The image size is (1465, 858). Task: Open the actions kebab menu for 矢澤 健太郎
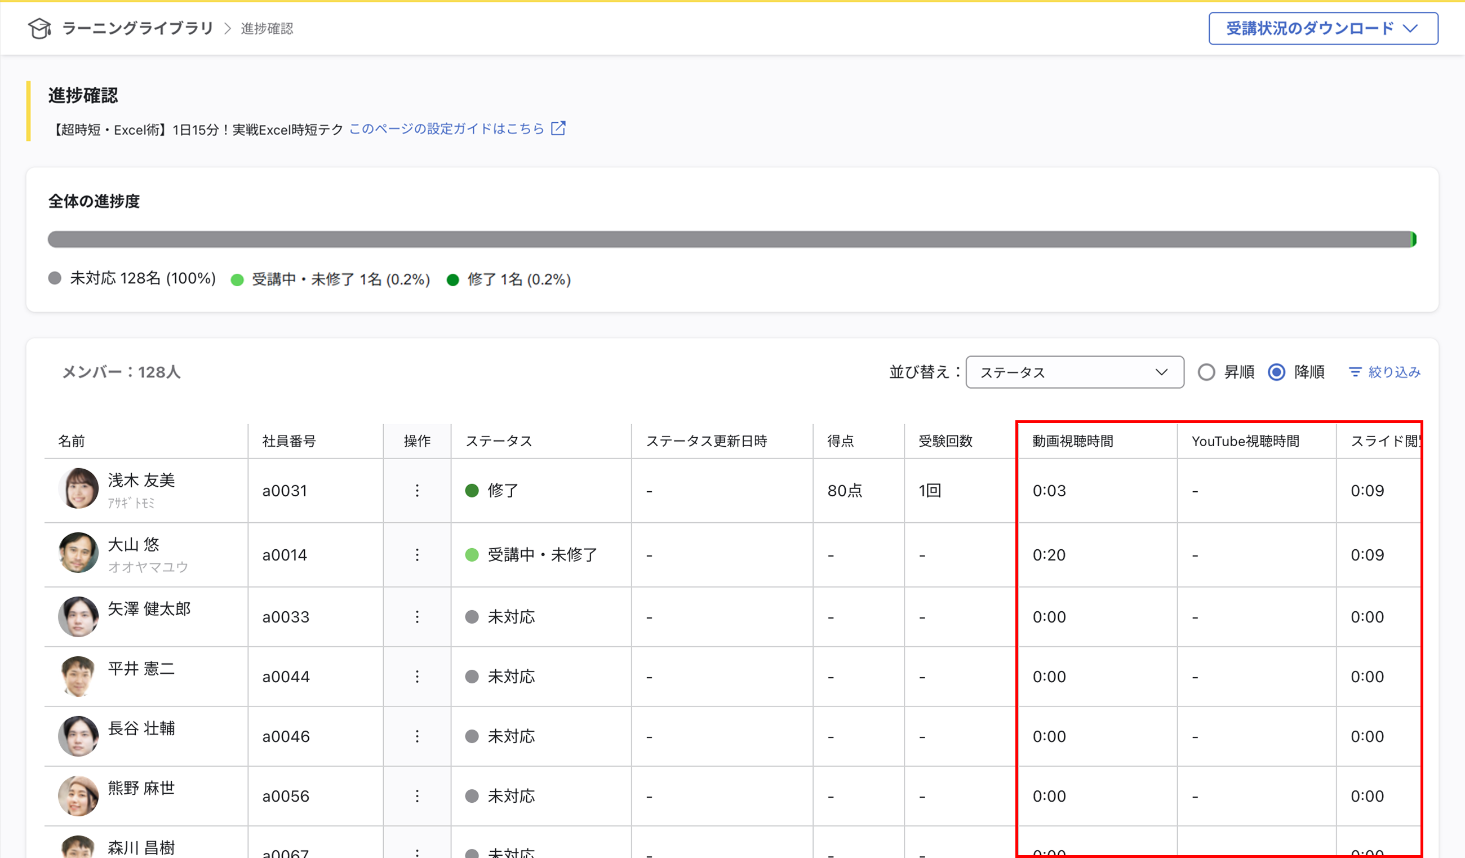tap(417, 617)
